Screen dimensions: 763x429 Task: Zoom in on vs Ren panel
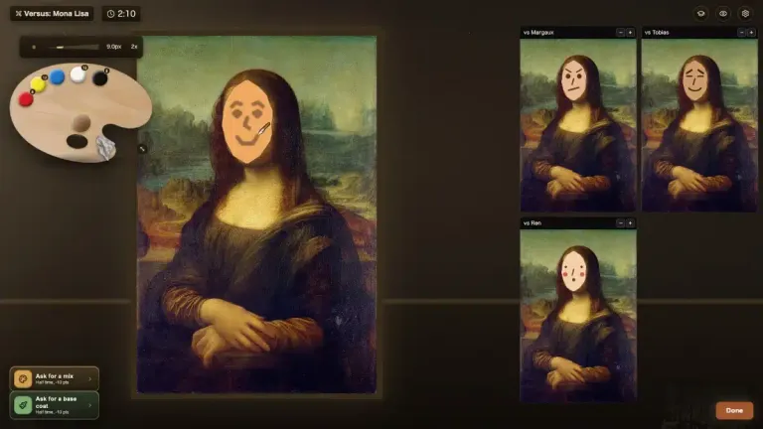[630, 223]
